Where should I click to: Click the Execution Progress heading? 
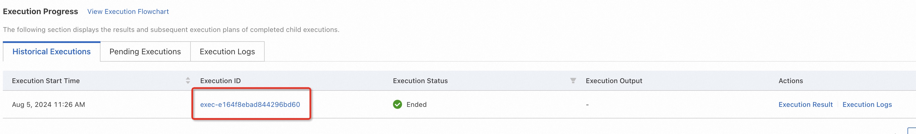pyautogui.click(x=40, y=11)
